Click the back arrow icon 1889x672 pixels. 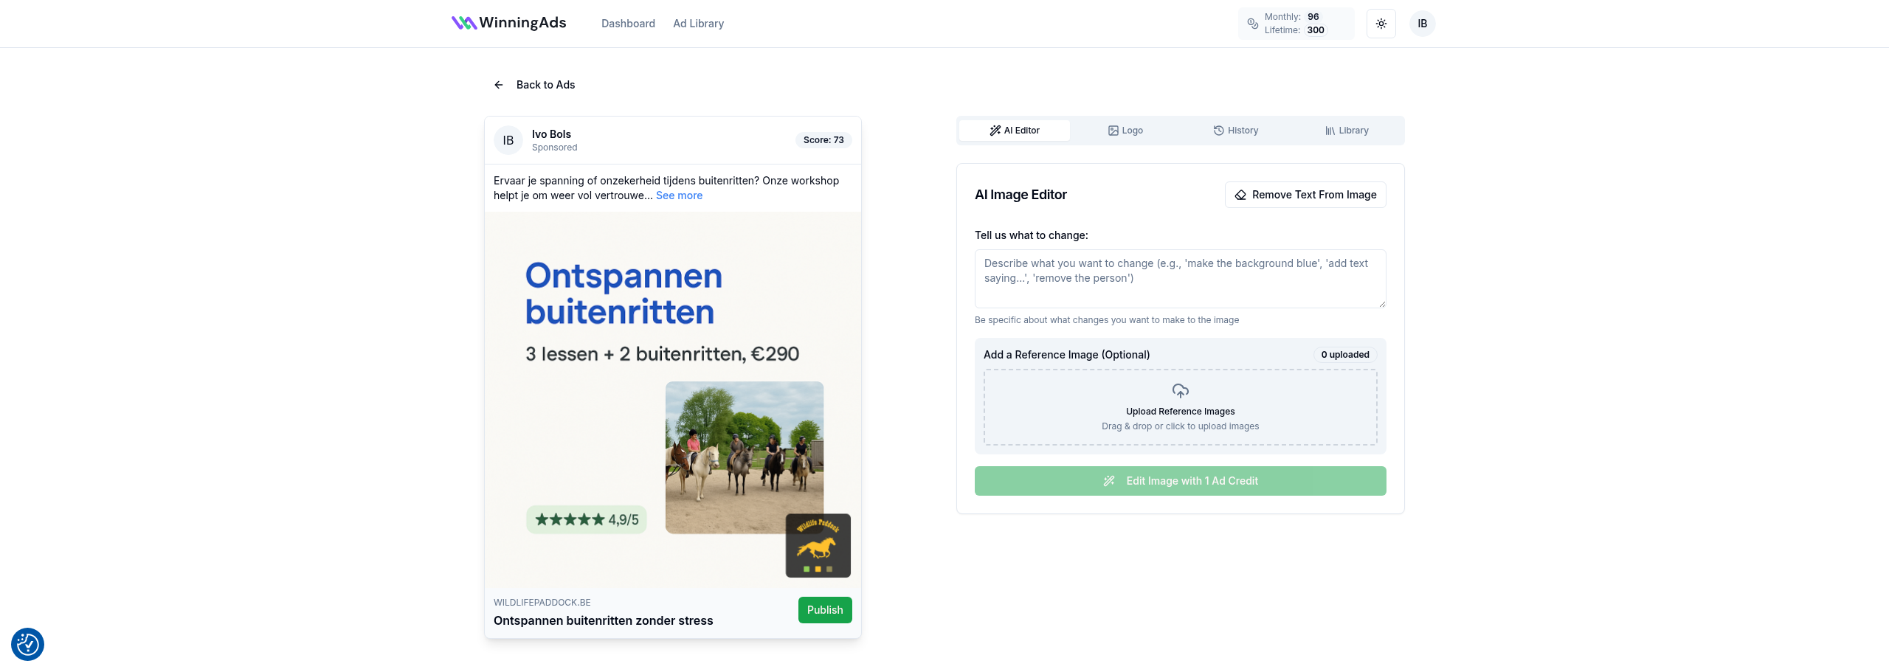pyautogui.click(x=499, y=85)
